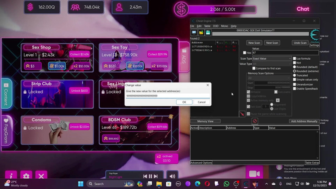Click Add Address Manually
The image size is (336, 189).
304,121
